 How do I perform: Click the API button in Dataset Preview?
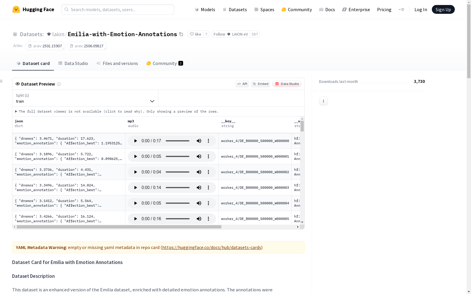click(242, 84)
